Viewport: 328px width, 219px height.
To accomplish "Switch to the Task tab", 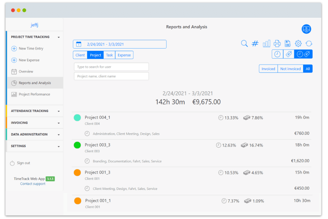I will pos(109,55).
